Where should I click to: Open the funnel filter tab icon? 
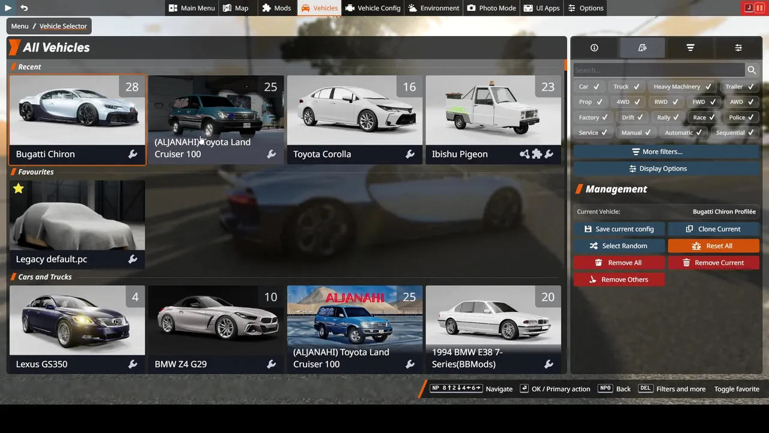[x=690, y=48]
